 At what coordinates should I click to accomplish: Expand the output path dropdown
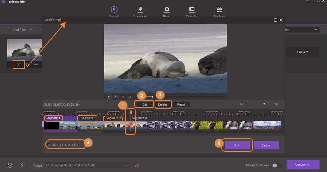pos(127,165)
